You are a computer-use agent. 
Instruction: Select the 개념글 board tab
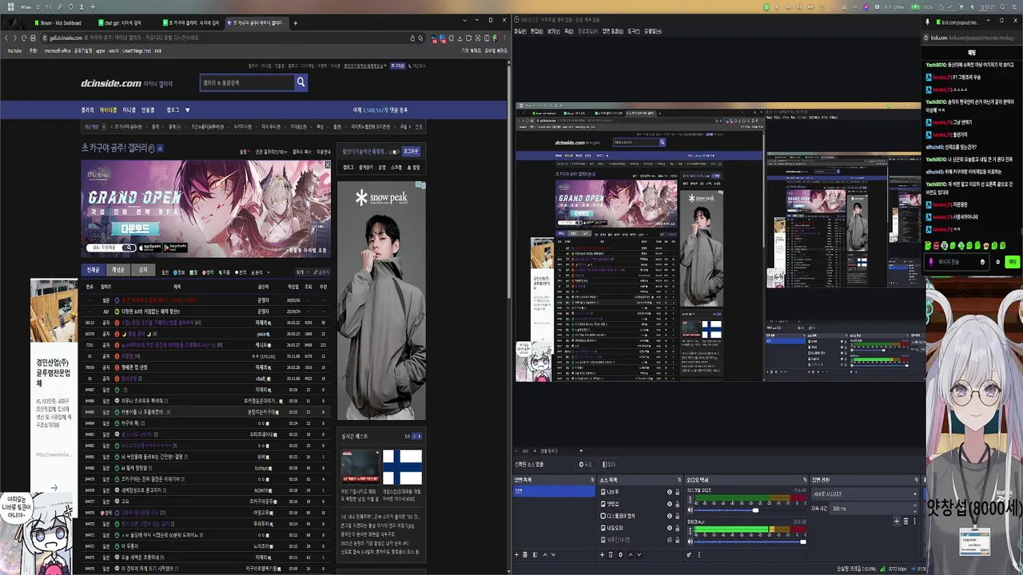click(117, 270)
